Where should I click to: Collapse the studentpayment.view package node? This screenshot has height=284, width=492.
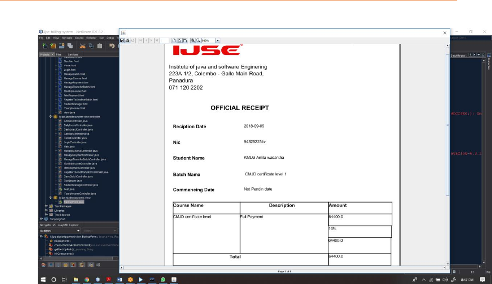click(x=50, y=198)
